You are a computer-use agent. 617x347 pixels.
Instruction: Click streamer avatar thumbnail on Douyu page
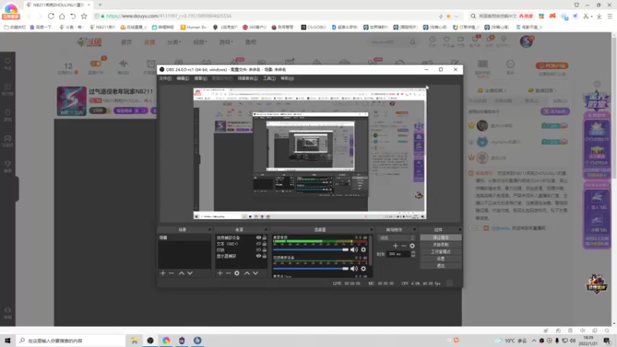72,101
